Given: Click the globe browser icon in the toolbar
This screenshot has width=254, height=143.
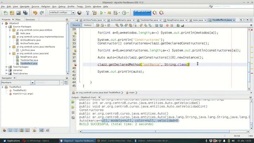Looking at the screenshot, I should (79, 13).
